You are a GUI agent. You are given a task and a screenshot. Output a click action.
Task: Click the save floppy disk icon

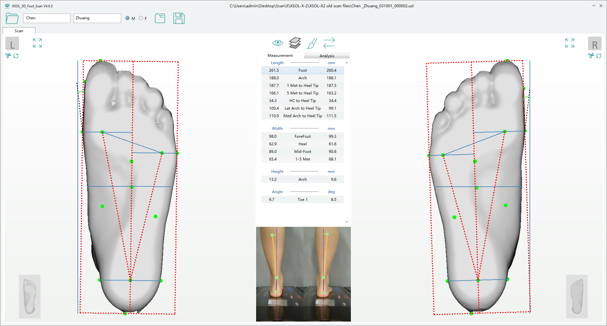(x=179, y=18)
